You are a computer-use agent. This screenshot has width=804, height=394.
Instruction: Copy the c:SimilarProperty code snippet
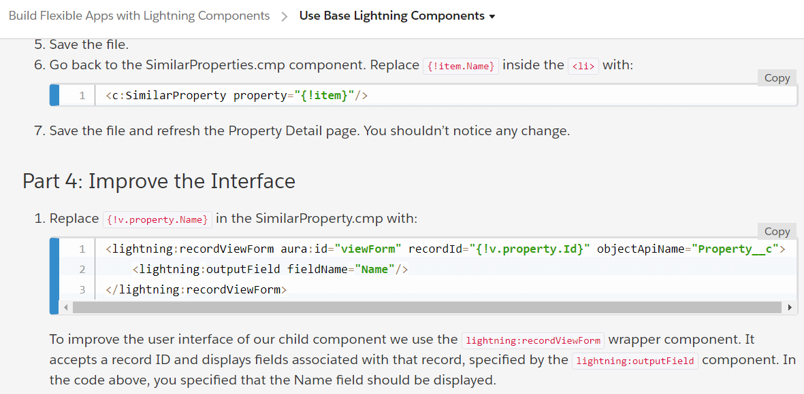coord(777,77)
